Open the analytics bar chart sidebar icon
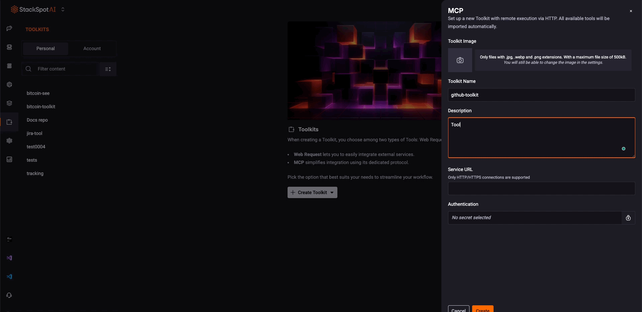This screenshot has width=642, height=312. click(x=9, y=159)
